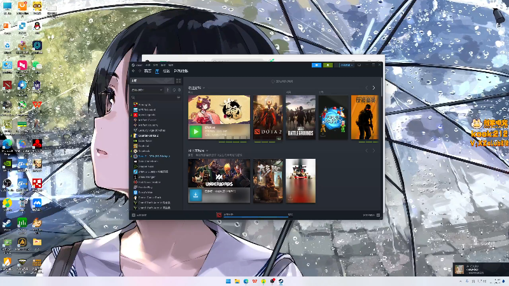The image size is (509, 286).
Task: Show the previous page of the recent games shelf
Action: point(367,88)
